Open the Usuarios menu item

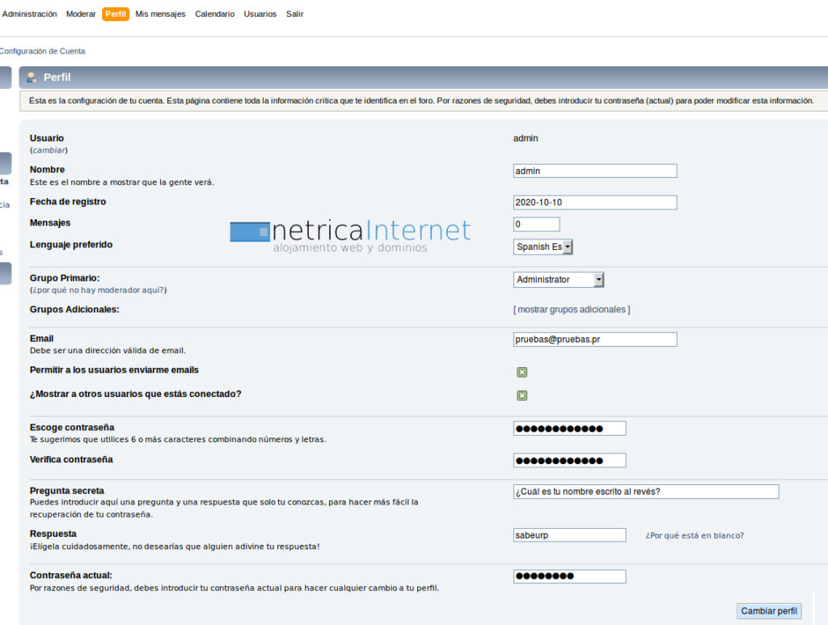(260, 14)
